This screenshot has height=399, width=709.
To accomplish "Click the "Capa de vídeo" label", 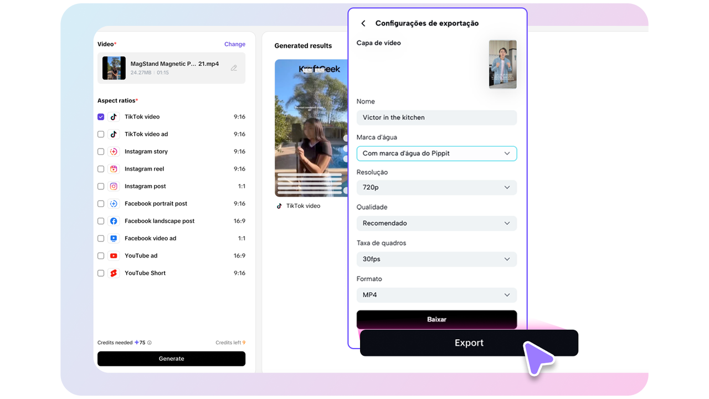I will pyautogui.click(x=379, y=43).
